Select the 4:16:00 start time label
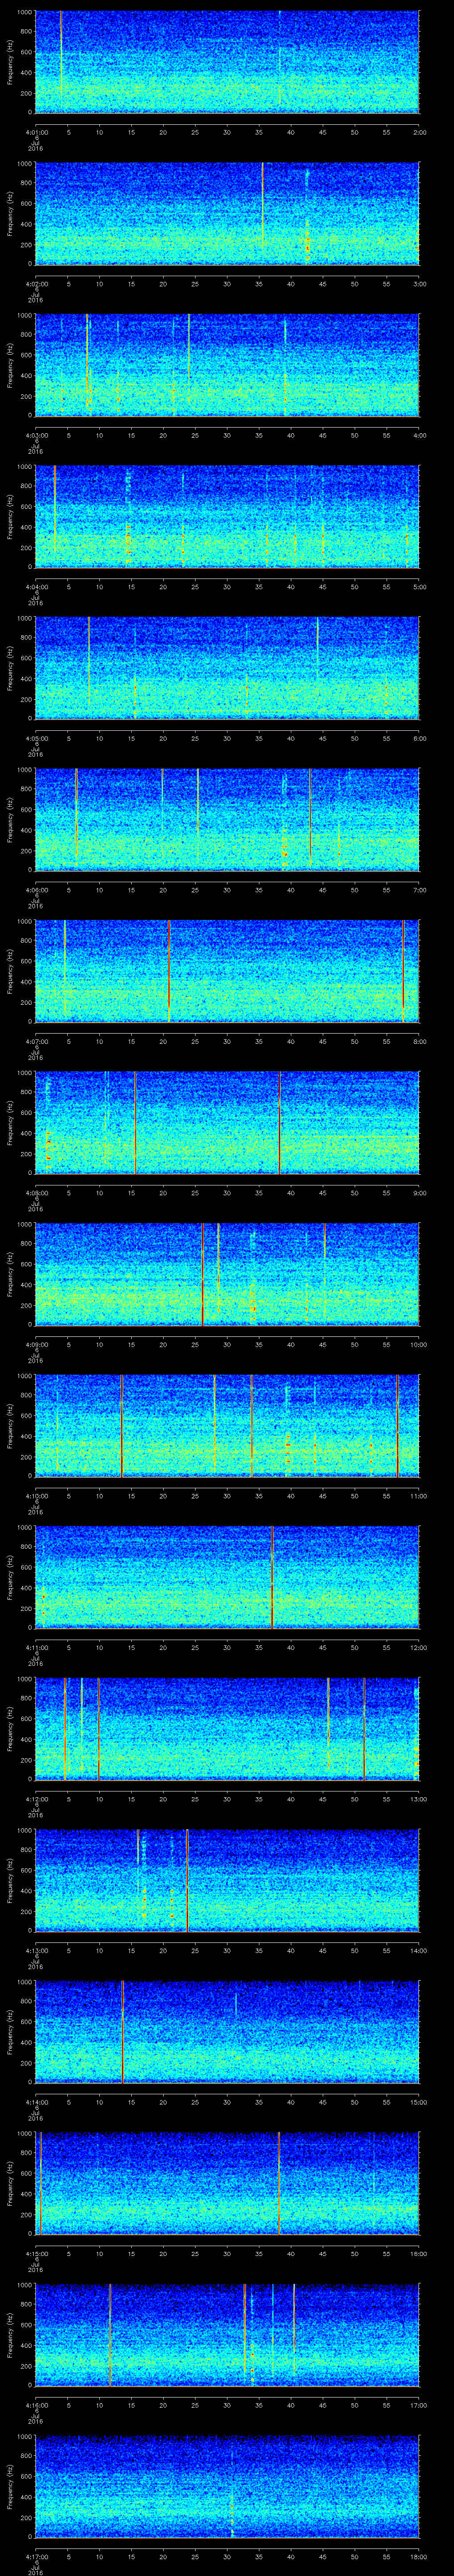The width and height of the screenshot is (454, 2576). click(x=36, y=2405)
